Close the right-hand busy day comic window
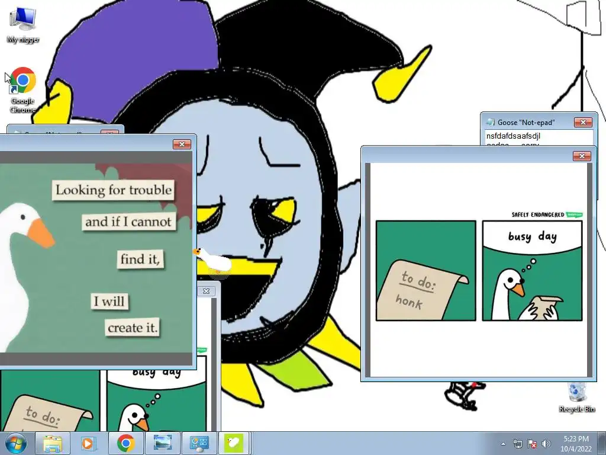Viewport: 606px width, 455px height. [x=582, y=156]
